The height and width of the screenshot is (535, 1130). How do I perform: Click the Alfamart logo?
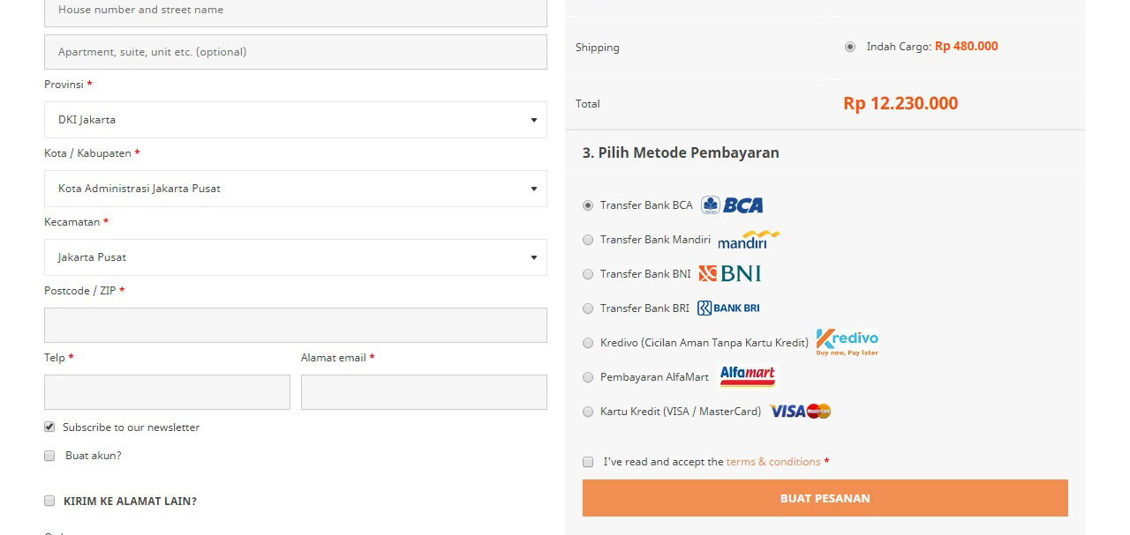(746, 375)
